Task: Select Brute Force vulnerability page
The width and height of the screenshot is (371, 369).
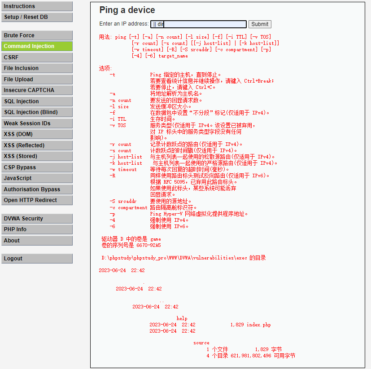Action: point(37,35)
